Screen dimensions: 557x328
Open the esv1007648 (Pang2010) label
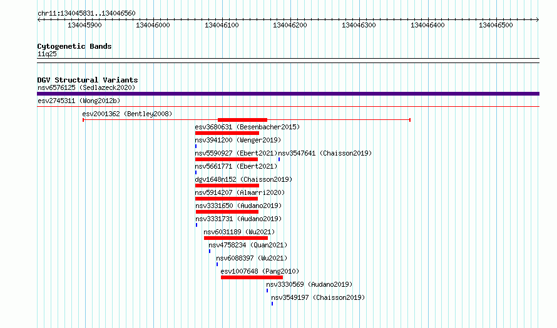pos(260,271)
